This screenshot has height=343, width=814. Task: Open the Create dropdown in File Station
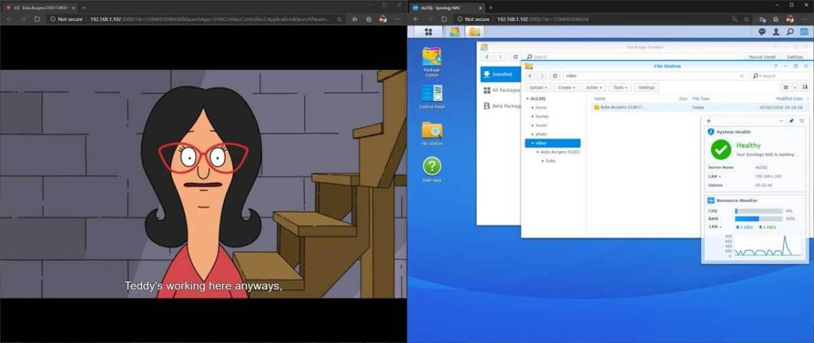pos(566,87)
